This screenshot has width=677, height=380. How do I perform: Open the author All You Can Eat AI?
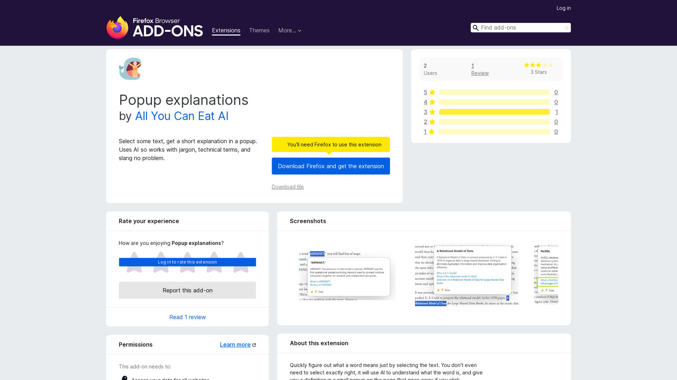coord(182,116)
